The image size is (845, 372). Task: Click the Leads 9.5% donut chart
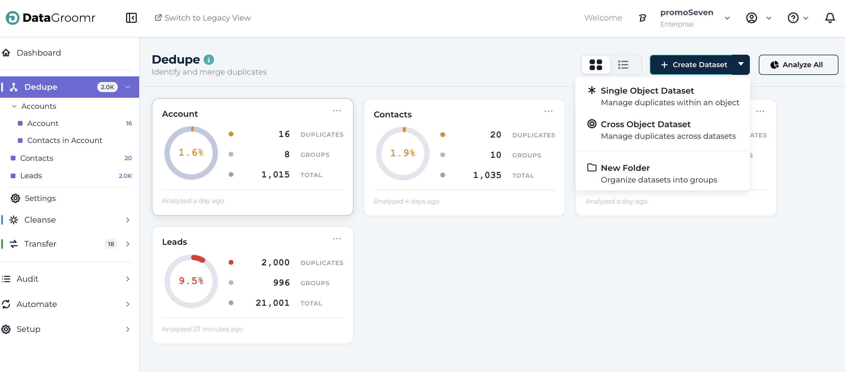[x=191, y=281]
